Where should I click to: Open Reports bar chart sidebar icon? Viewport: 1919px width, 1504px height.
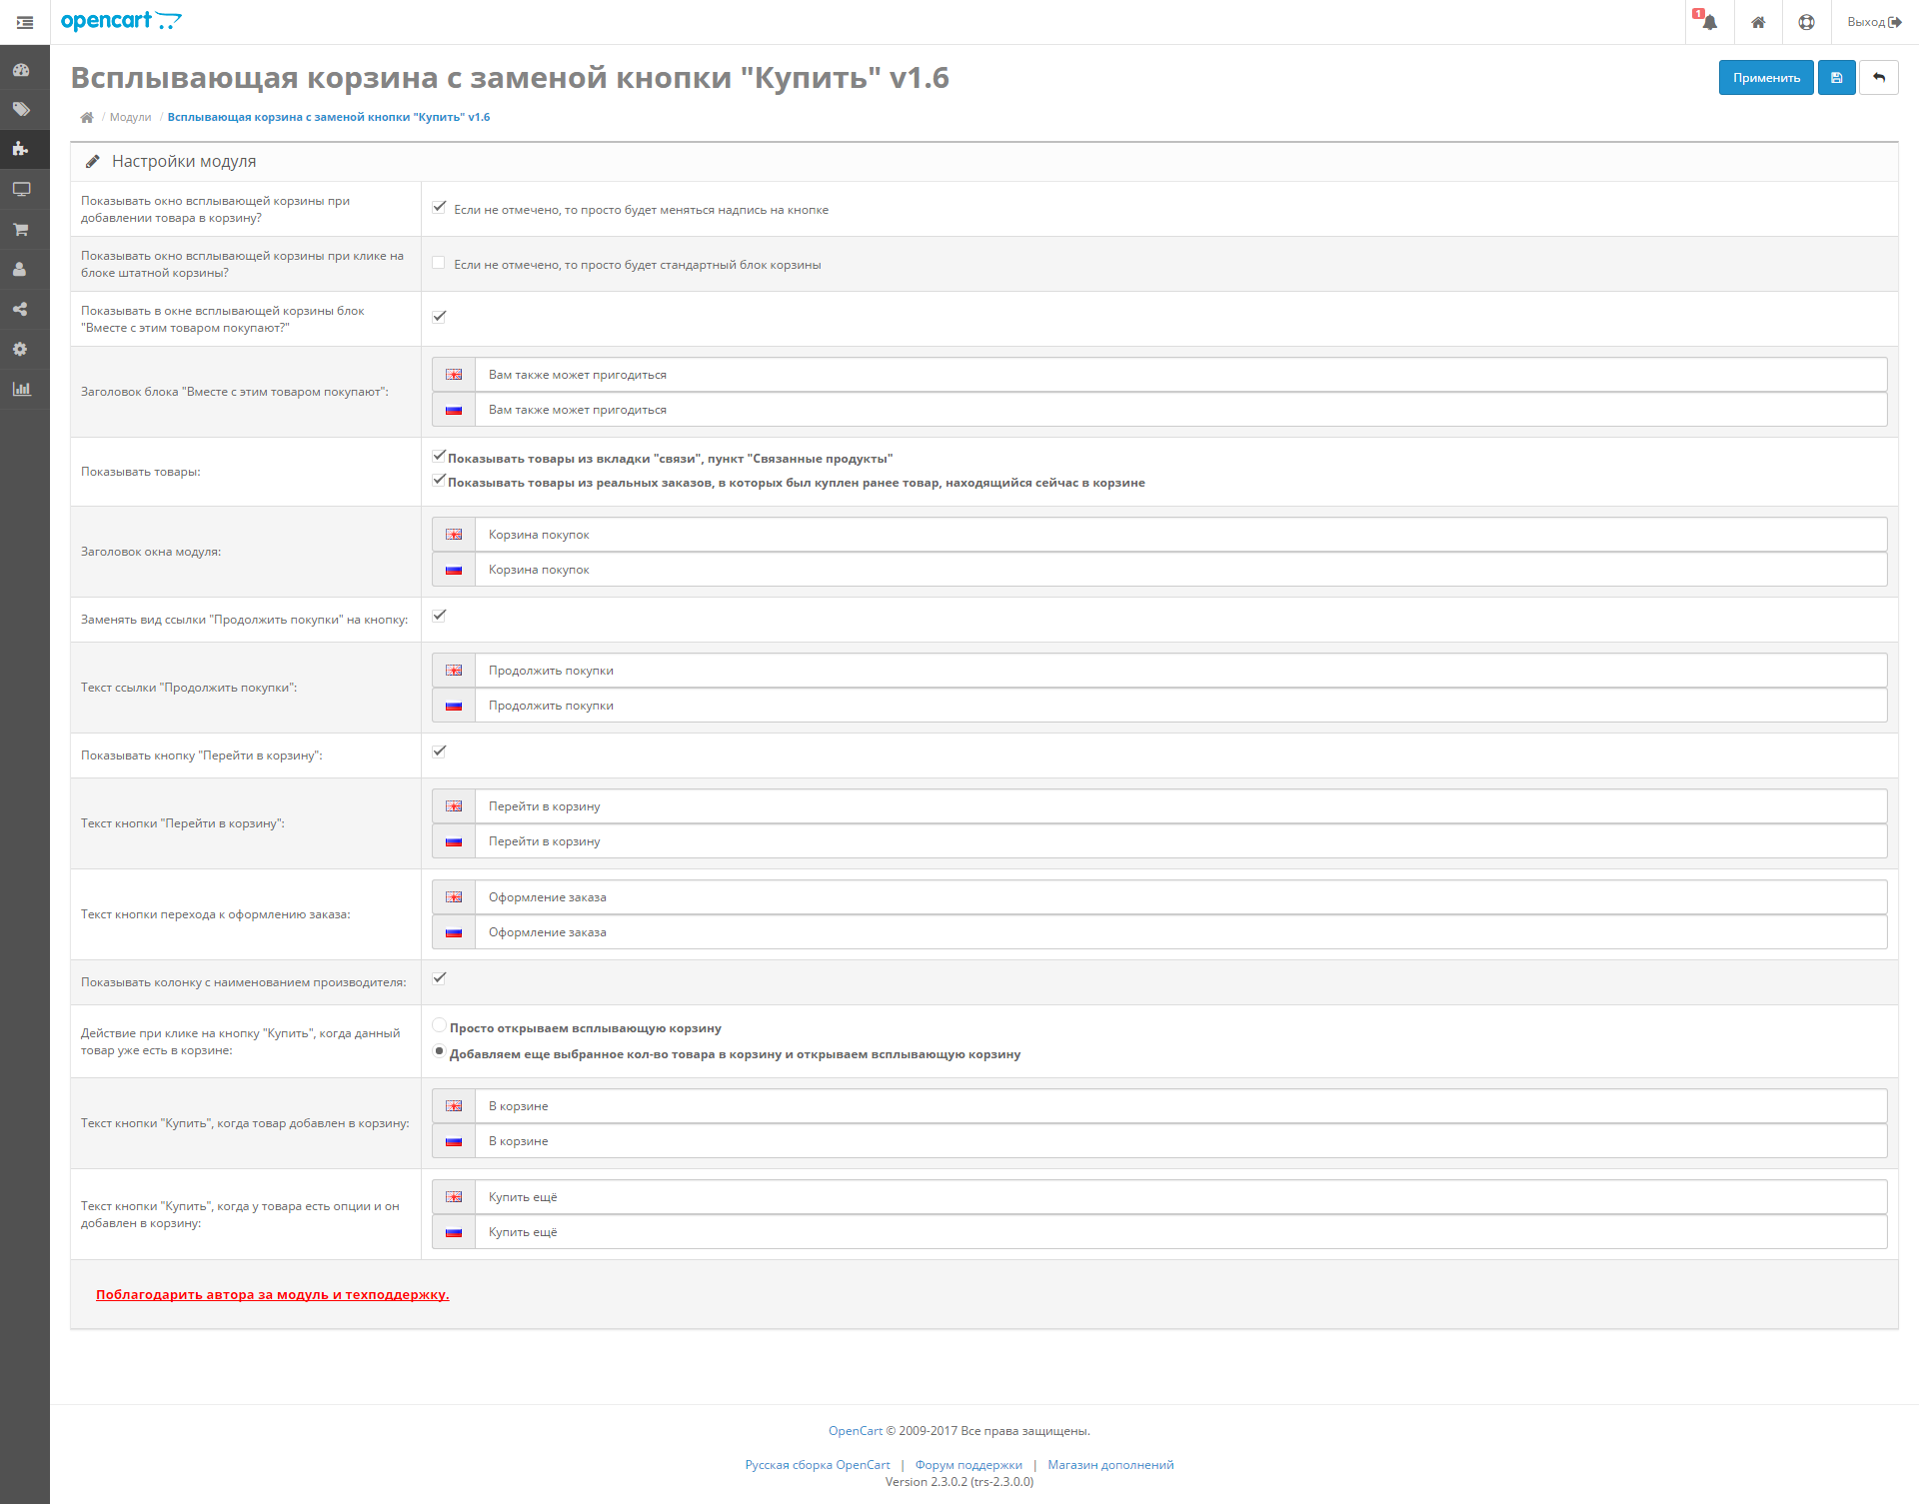(21, 390)
